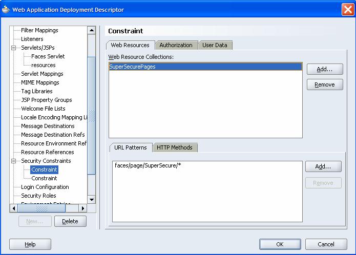Switch to the User Data tab
Image resolution: width=356 pixels, height=255 pixels.
pos(215,45)
